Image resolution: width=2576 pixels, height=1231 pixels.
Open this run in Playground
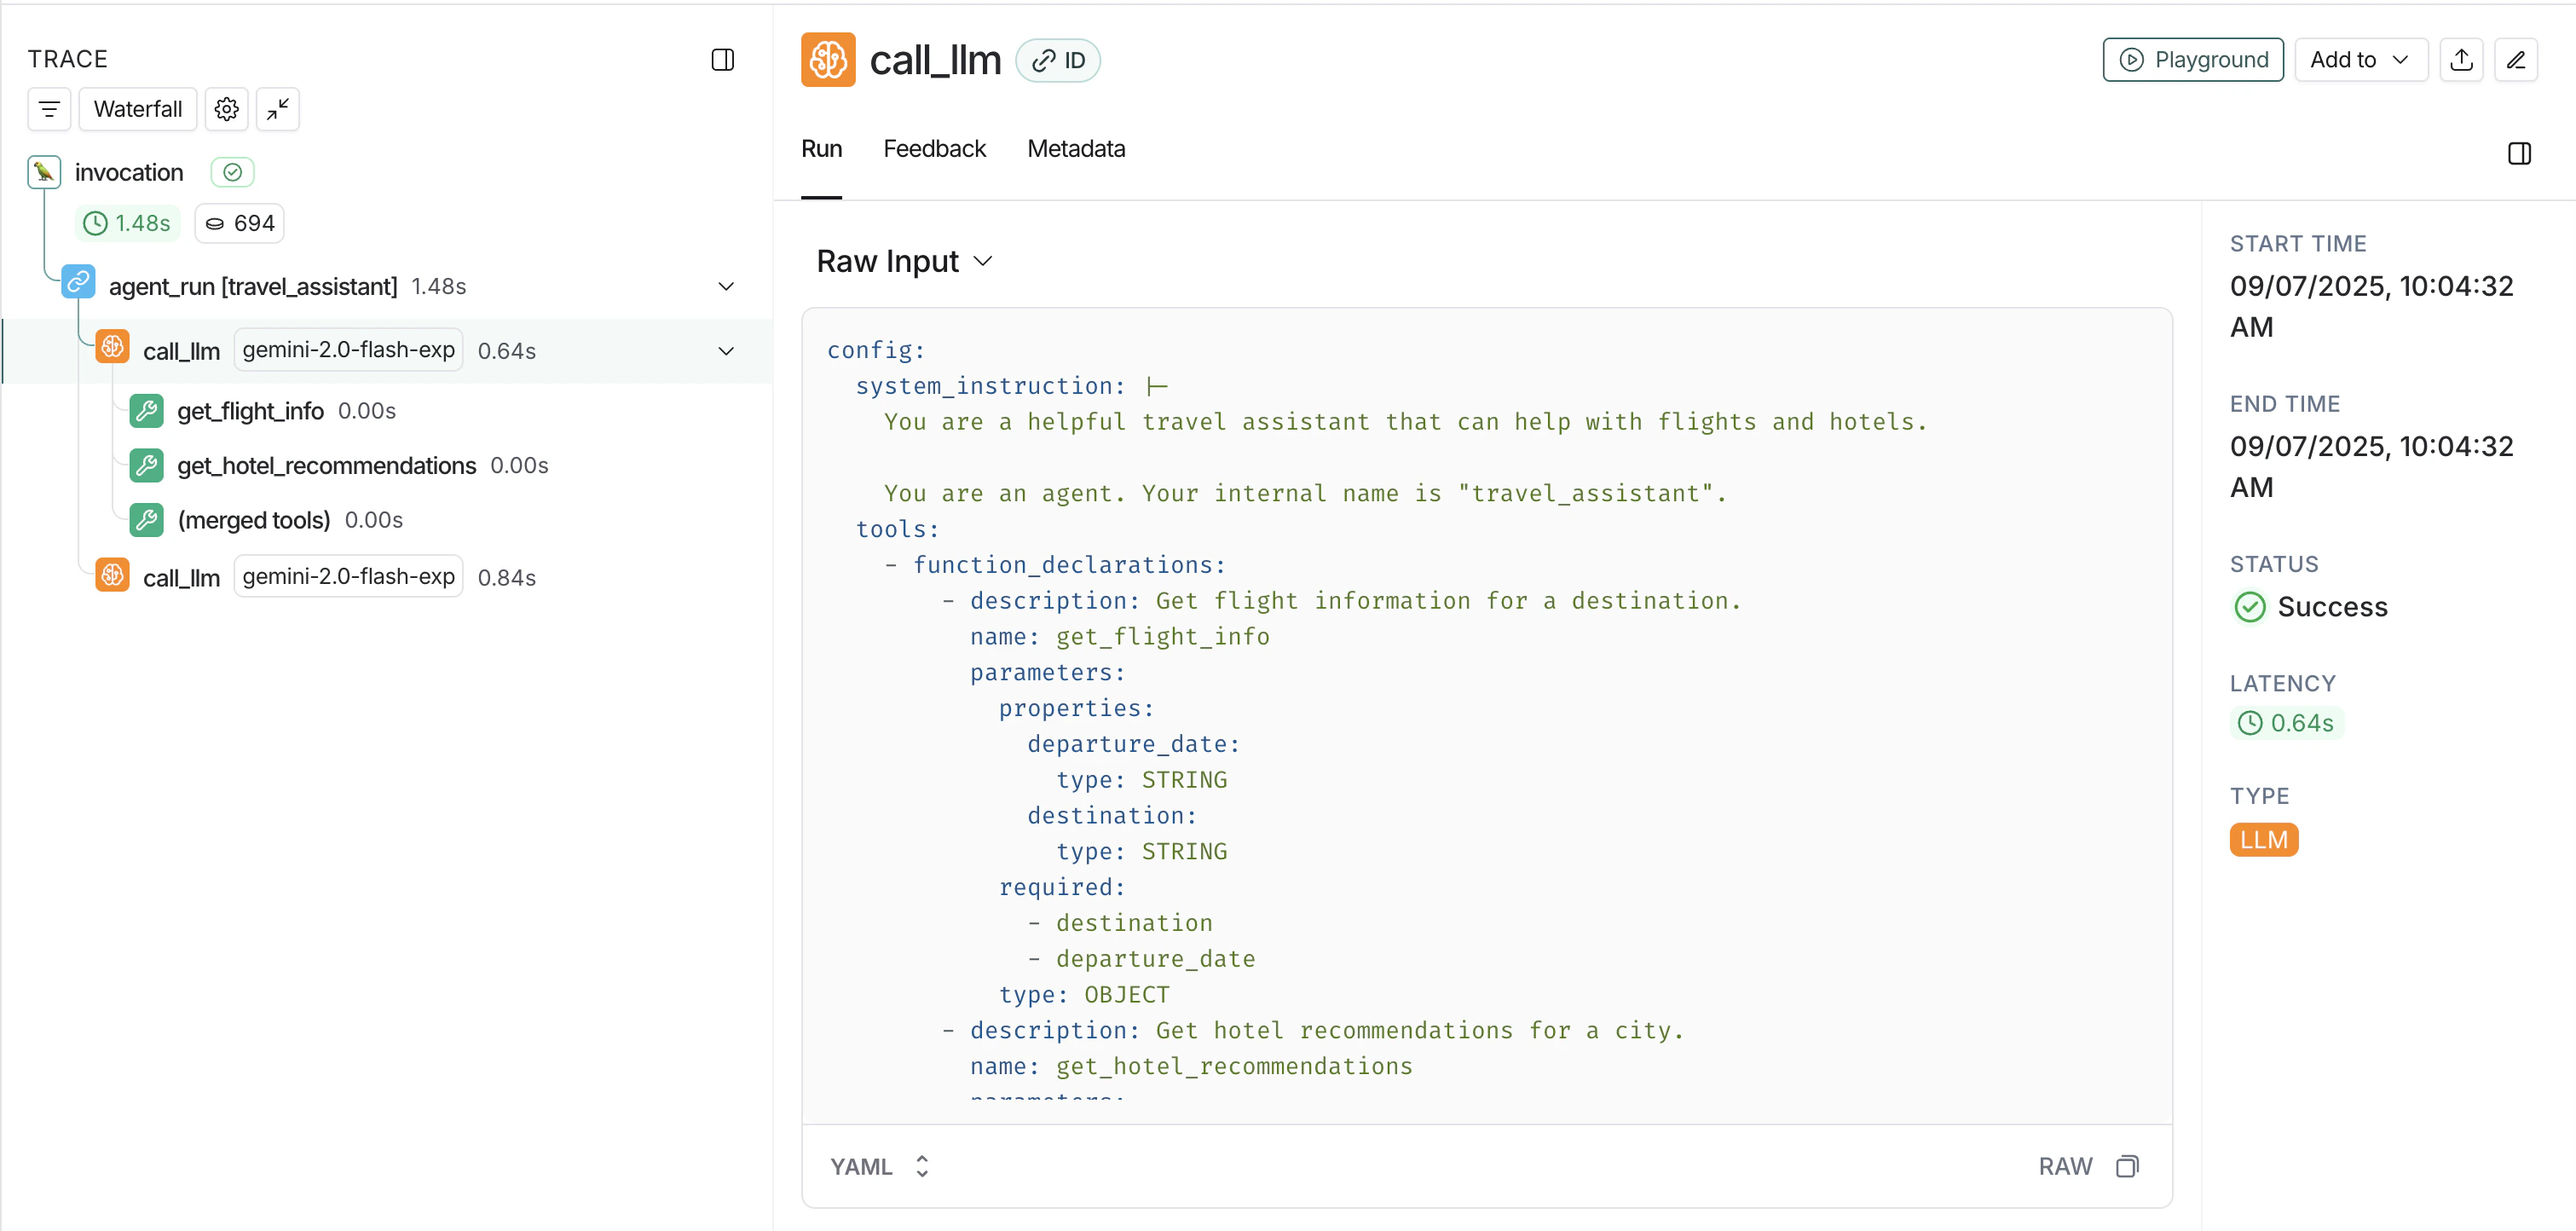pyautogui.click(x=2193, y=60)
